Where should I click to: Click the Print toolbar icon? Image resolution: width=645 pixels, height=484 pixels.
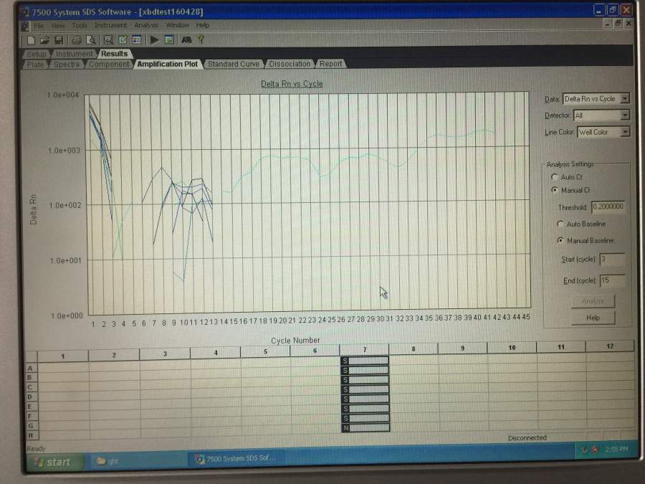click(77, 40)
